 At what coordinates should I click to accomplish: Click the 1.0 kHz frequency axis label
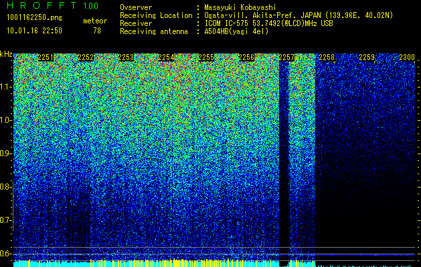click(x=5, y=120)
